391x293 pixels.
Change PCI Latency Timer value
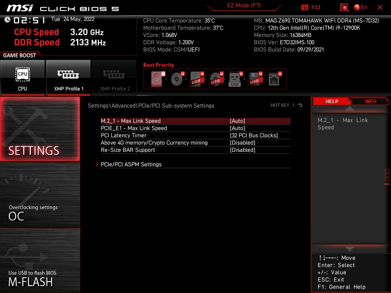(x=195, y=135)
